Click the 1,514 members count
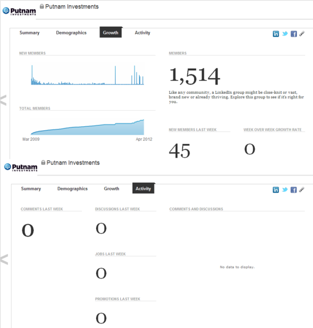The width and height of the screenshot is (313, 328). click(195, 77)
